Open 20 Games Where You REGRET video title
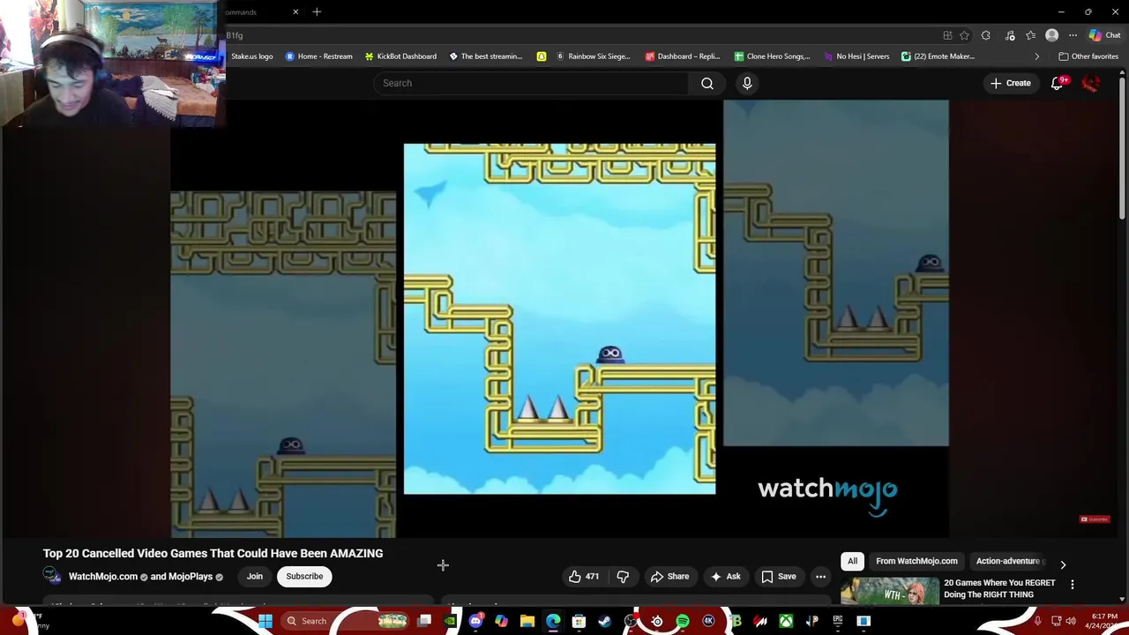 (x=999, y=588)
